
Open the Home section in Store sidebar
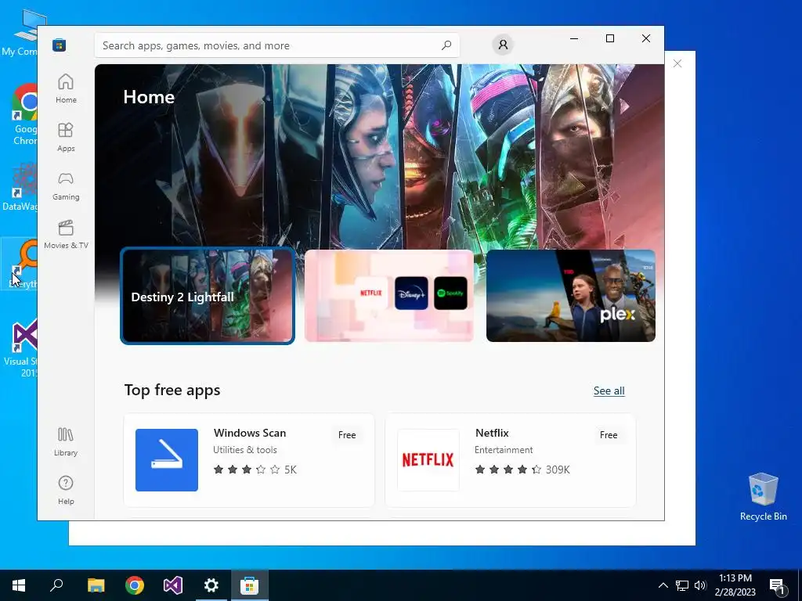tap(66, 88)
